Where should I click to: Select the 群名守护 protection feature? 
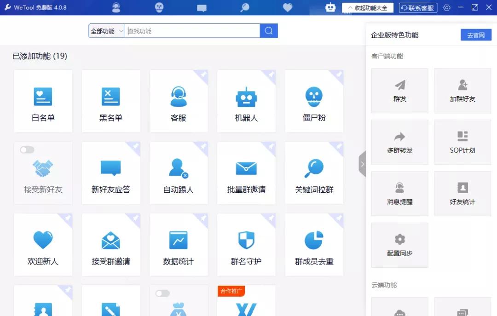click(x=246, y=245)
